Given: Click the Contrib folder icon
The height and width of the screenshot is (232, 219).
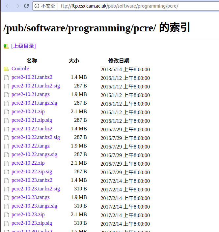Looking at the screenshot, I should point(6,69).
